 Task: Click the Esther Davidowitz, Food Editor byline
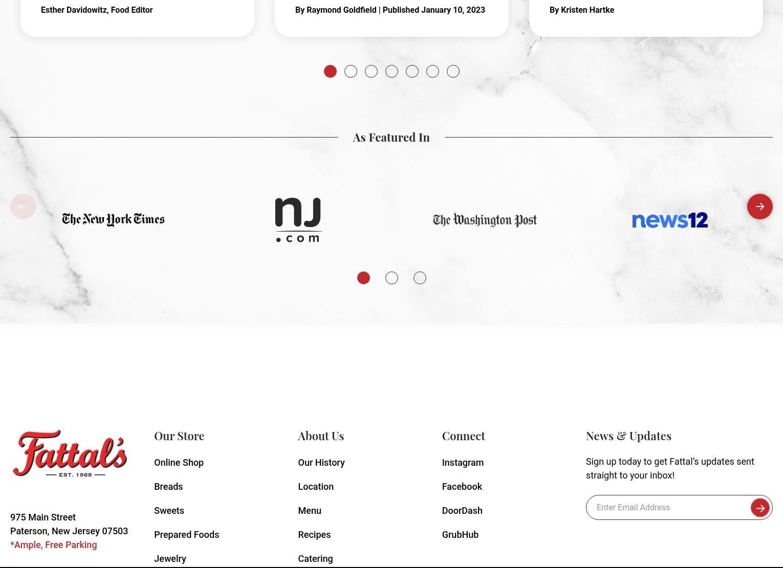coord(97,10)
